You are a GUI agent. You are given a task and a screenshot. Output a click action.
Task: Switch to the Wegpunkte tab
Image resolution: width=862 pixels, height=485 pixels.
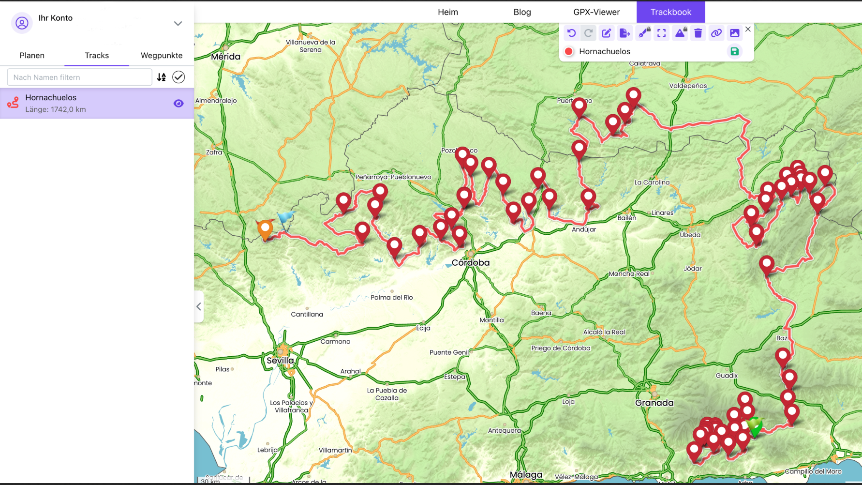162,55
